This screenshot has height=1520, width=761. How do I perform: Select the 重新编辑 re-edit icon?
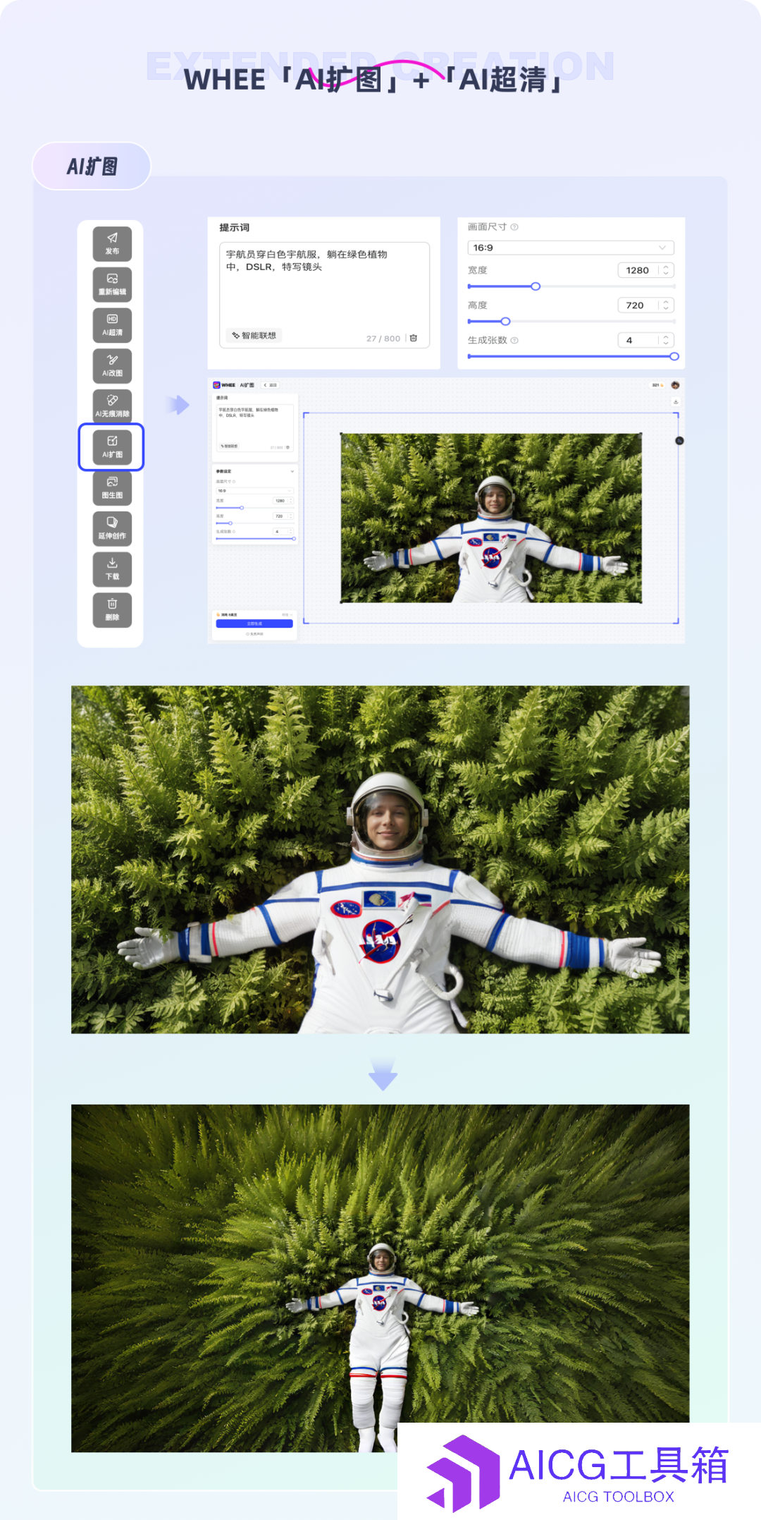tap(112, 284)
